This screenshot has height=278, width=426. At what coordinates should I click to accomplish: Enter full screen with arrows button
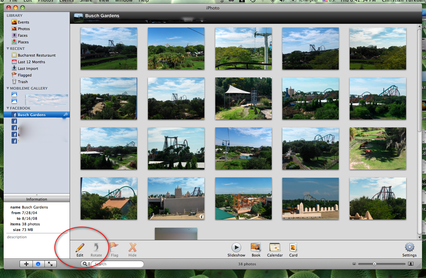click(50, 264)
